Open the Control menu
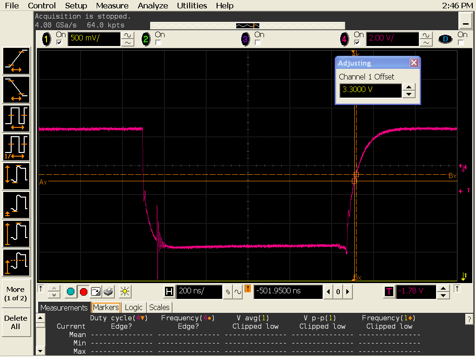Viewport: 476px width, 357px height. point(41,6)
